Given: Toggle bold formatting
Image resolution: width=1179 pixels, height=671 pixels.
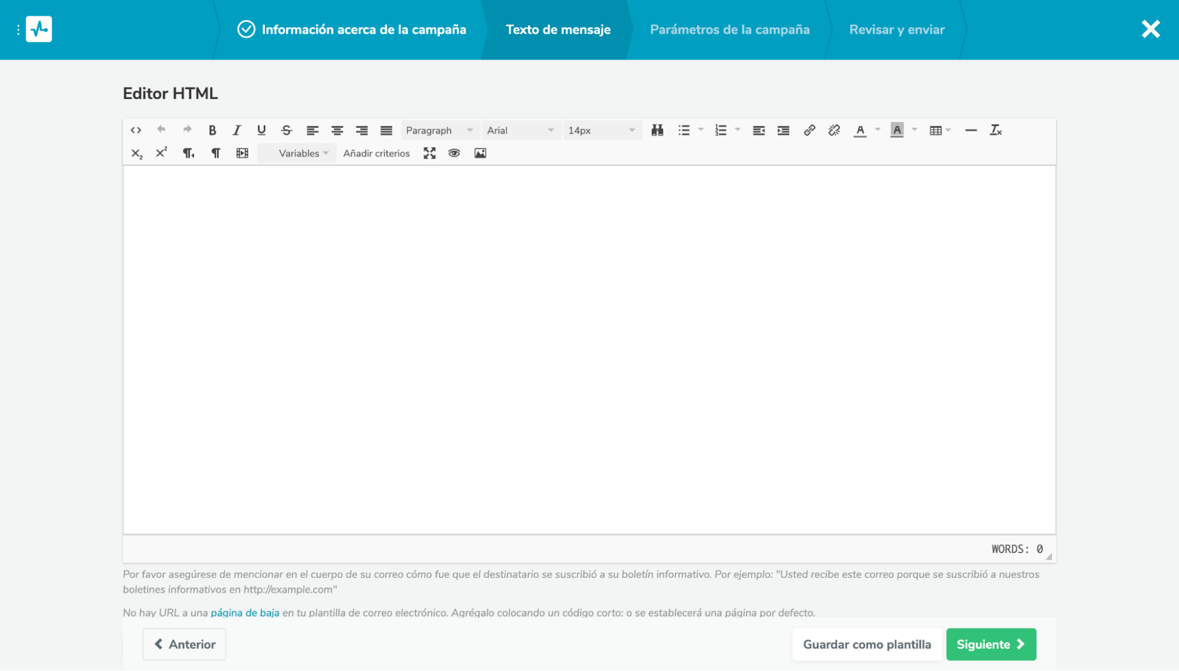Looking at the screenshot, I should point(212,130).
